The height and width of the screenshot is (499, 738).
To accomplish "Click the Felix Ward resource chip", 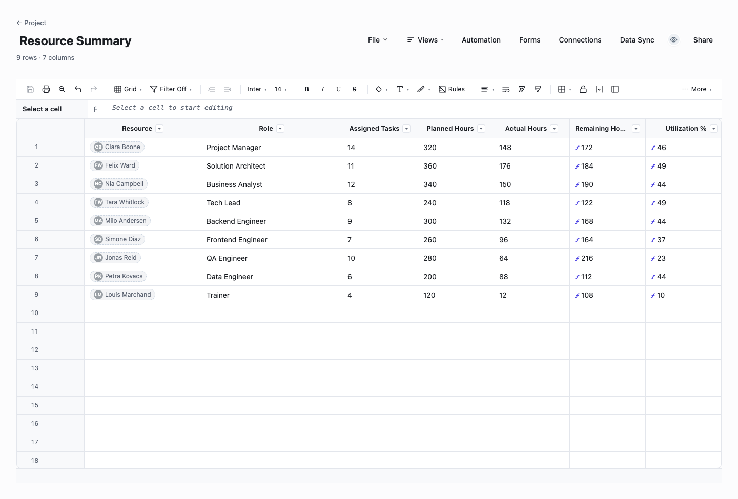I will pos(115,165).
